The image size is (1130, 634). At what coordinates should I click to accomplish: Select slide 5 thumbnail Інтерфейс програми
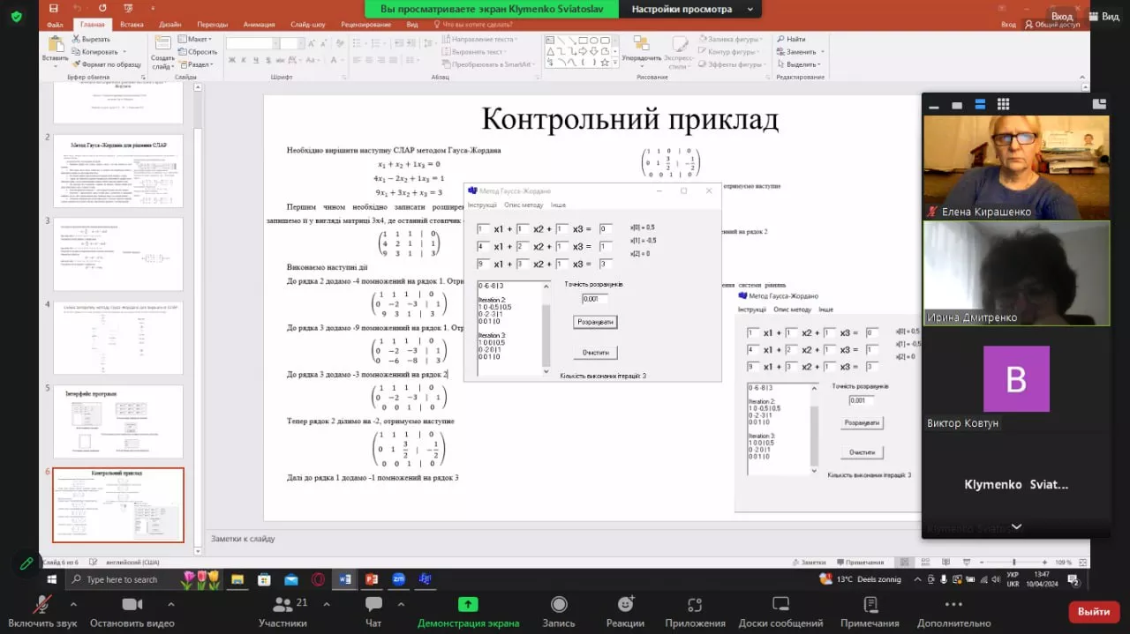(x=118, y=421)
